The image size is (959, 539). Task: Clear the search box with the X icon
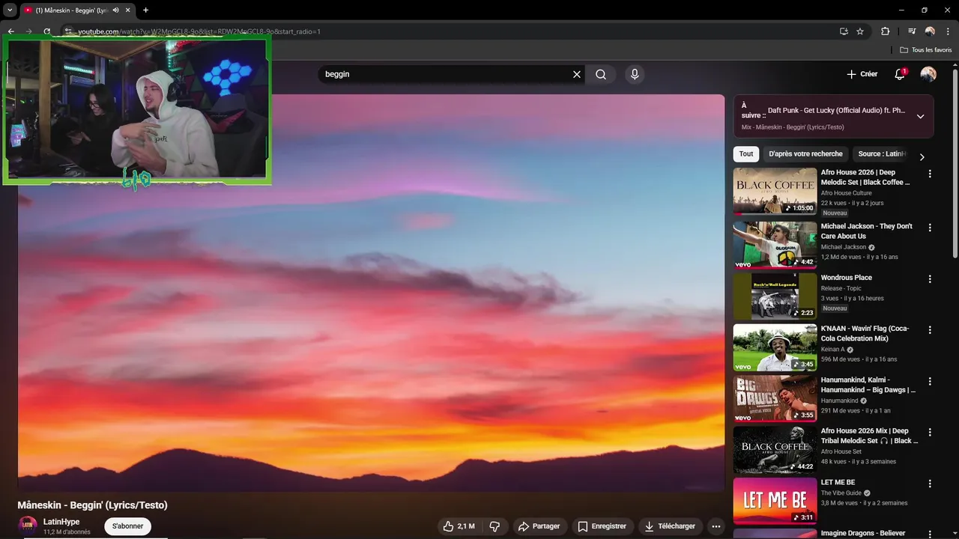(x=577, y=74)
